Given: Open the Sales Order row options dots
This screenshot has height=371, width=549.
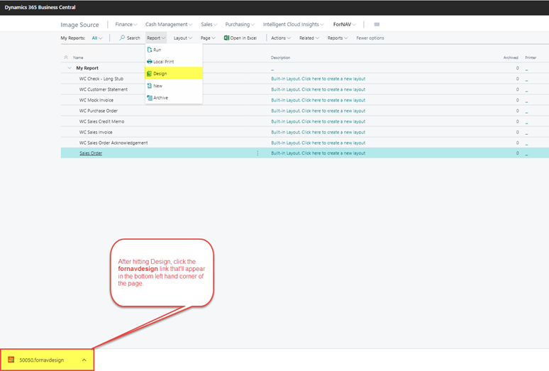Looking at the screenshot, I should point(257,153).
